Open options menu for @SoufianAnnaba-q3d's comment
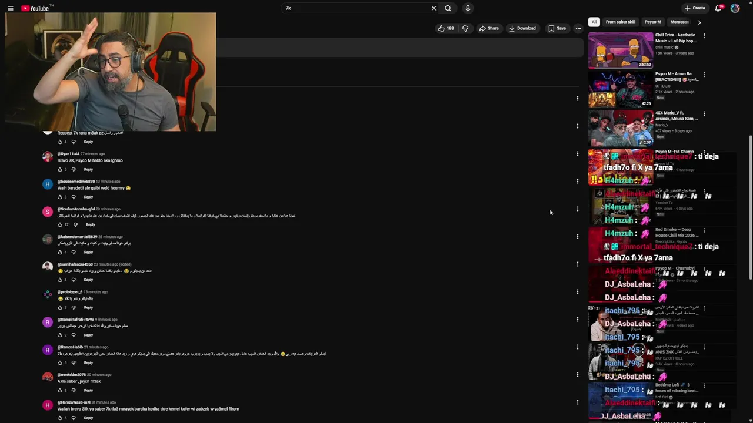This screenshot has width=753, height=423. point(577,209)
